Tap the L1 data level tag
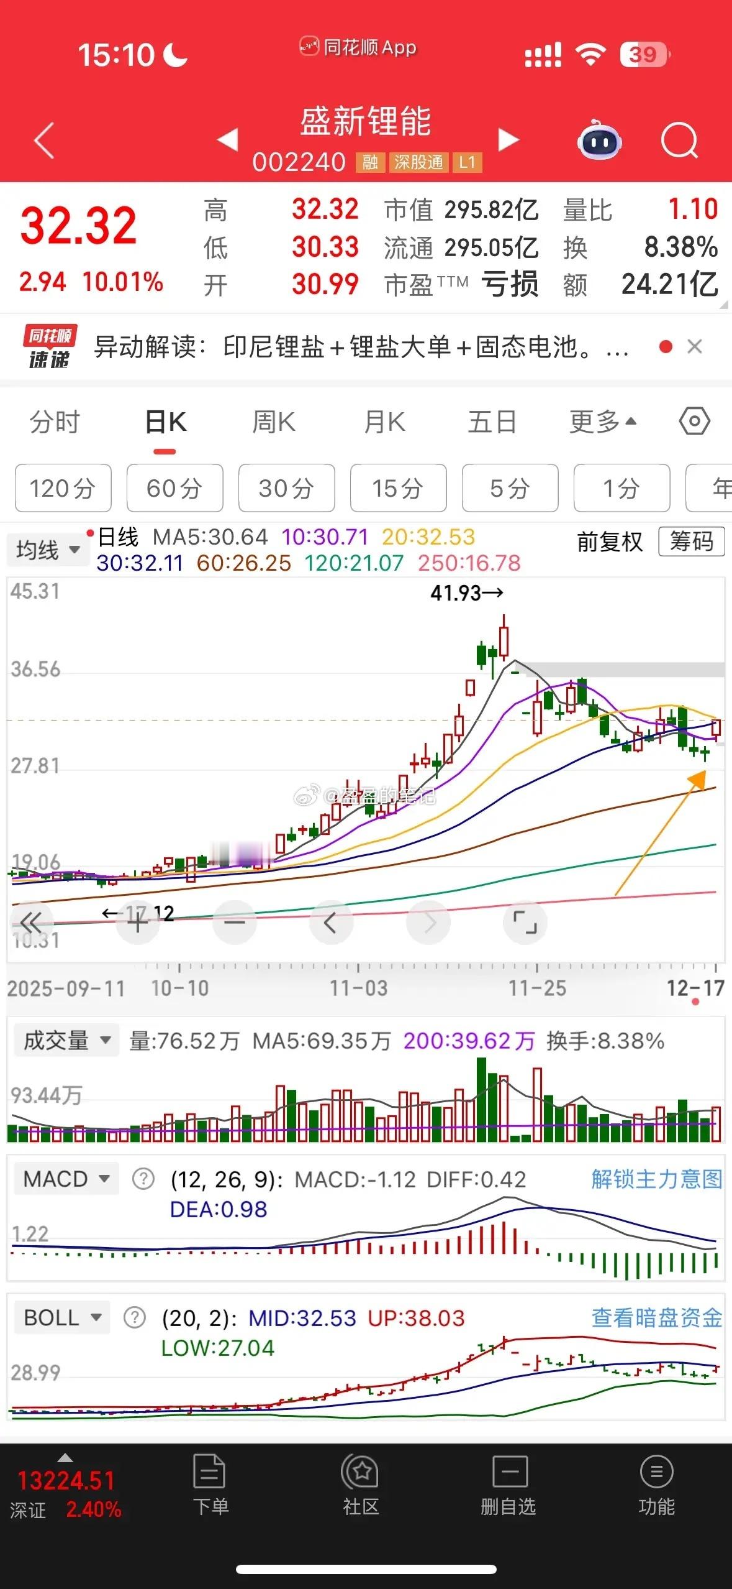 (467, 163)
